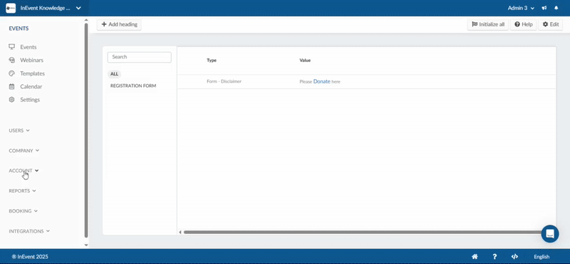
Task: Expand the COMPANY section
Action: point(24,151)
